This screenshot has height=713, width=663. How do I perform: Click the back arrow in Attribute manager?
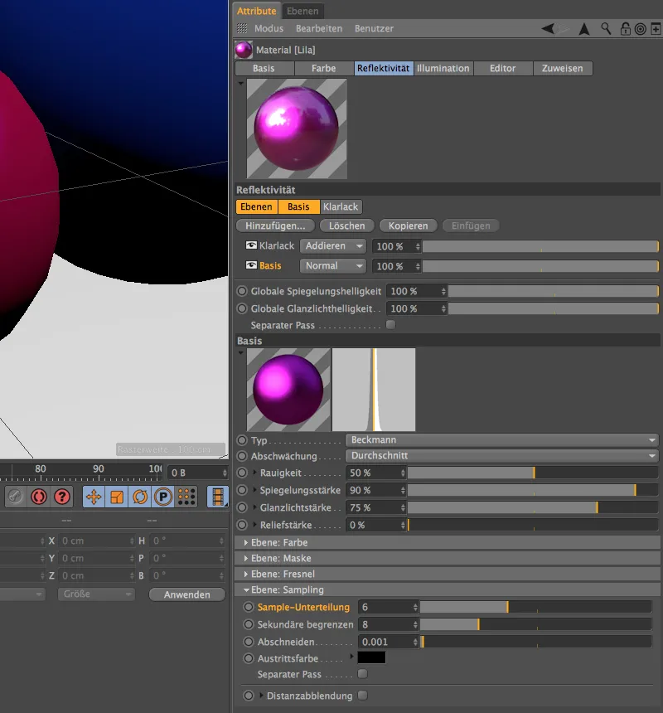548,29
